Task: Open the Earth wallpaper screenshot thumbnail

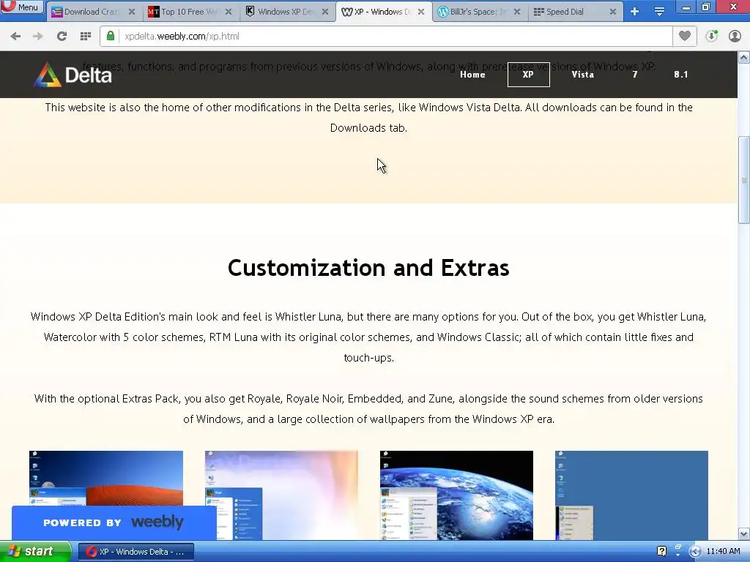Action: tap(457, 495)
